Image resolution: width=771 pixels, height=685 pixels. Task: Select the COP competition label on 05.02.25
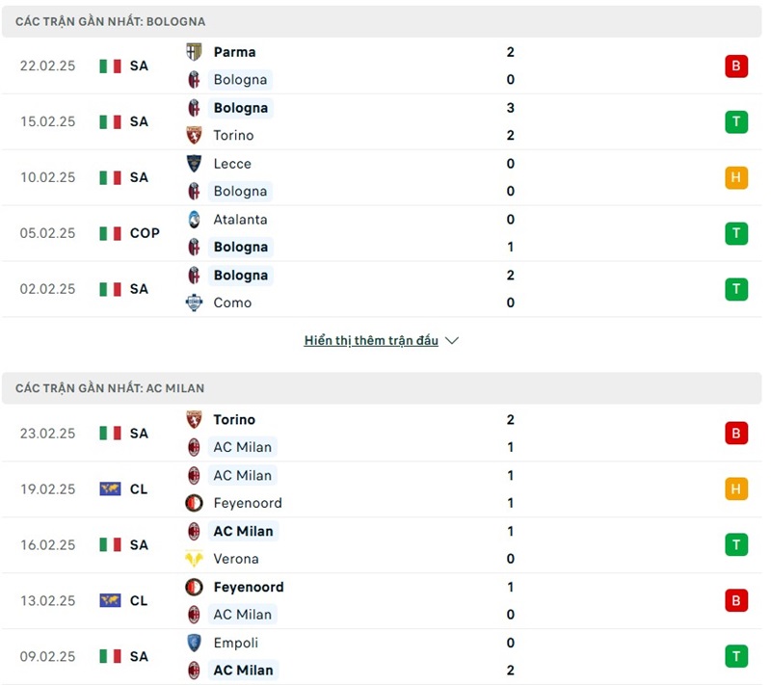tap(145, 233)
